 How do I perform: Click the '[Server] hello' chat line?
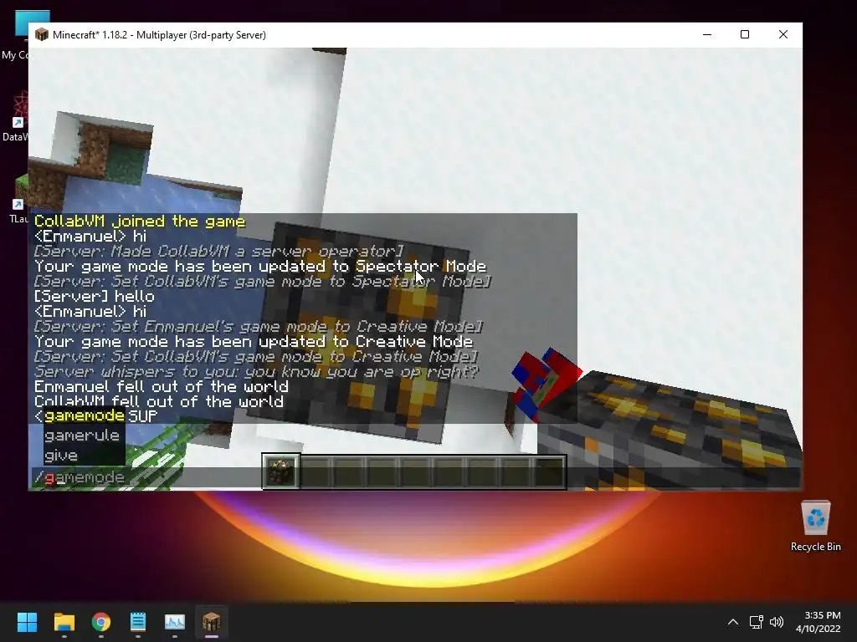pos(94,297)
